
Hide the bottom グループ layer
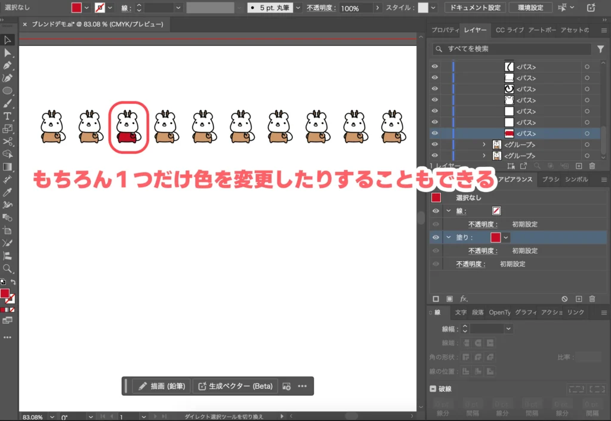pyautogui.click(x=435, y=156)
